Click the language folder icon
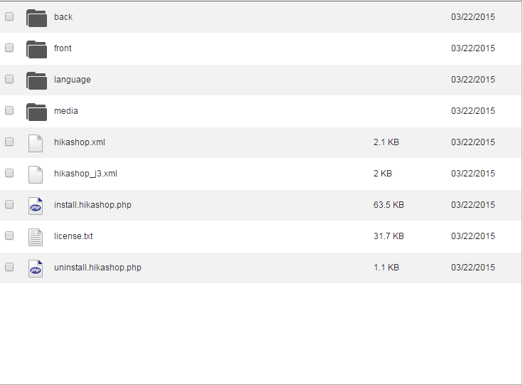The width and height of the screenshot is (523, 385). pos(36,80)
